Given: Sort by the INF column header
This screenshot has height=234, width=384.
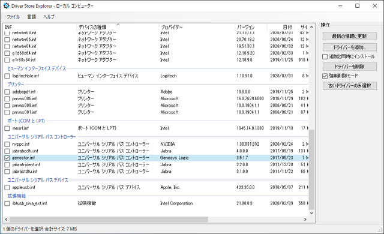Looking at the screenshot, I should tap(40, 27).
